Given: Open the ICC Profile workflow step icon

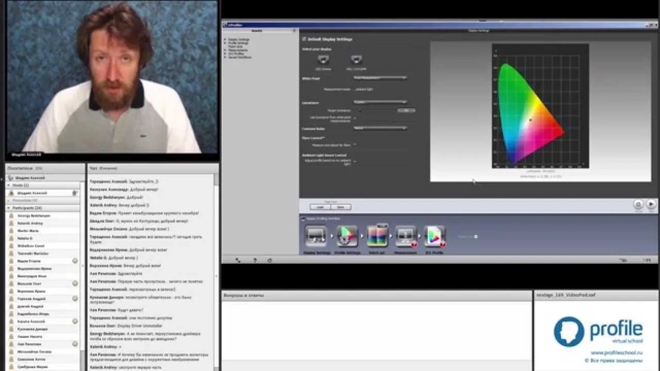Looking at the screenshot, I should [x=434, y=236].
